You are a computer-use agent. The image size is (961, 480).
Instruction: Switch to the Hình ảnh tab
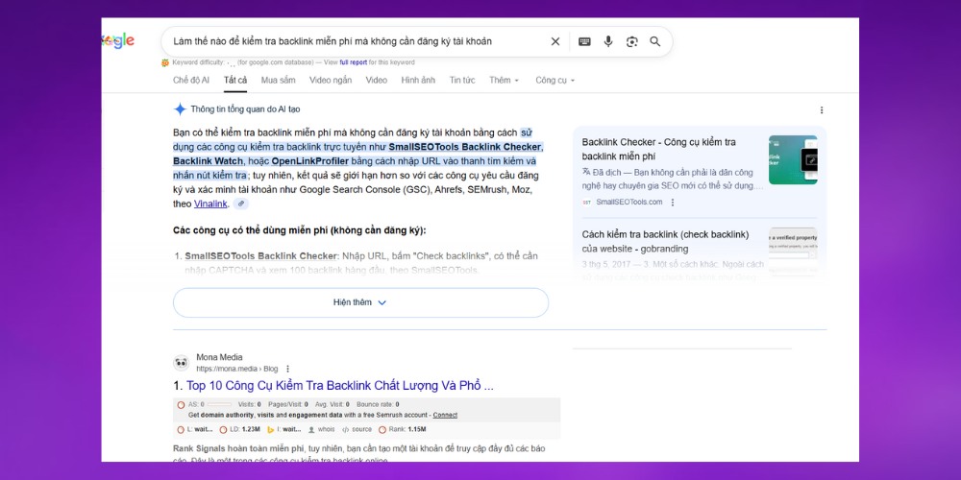tap(418, 80)
